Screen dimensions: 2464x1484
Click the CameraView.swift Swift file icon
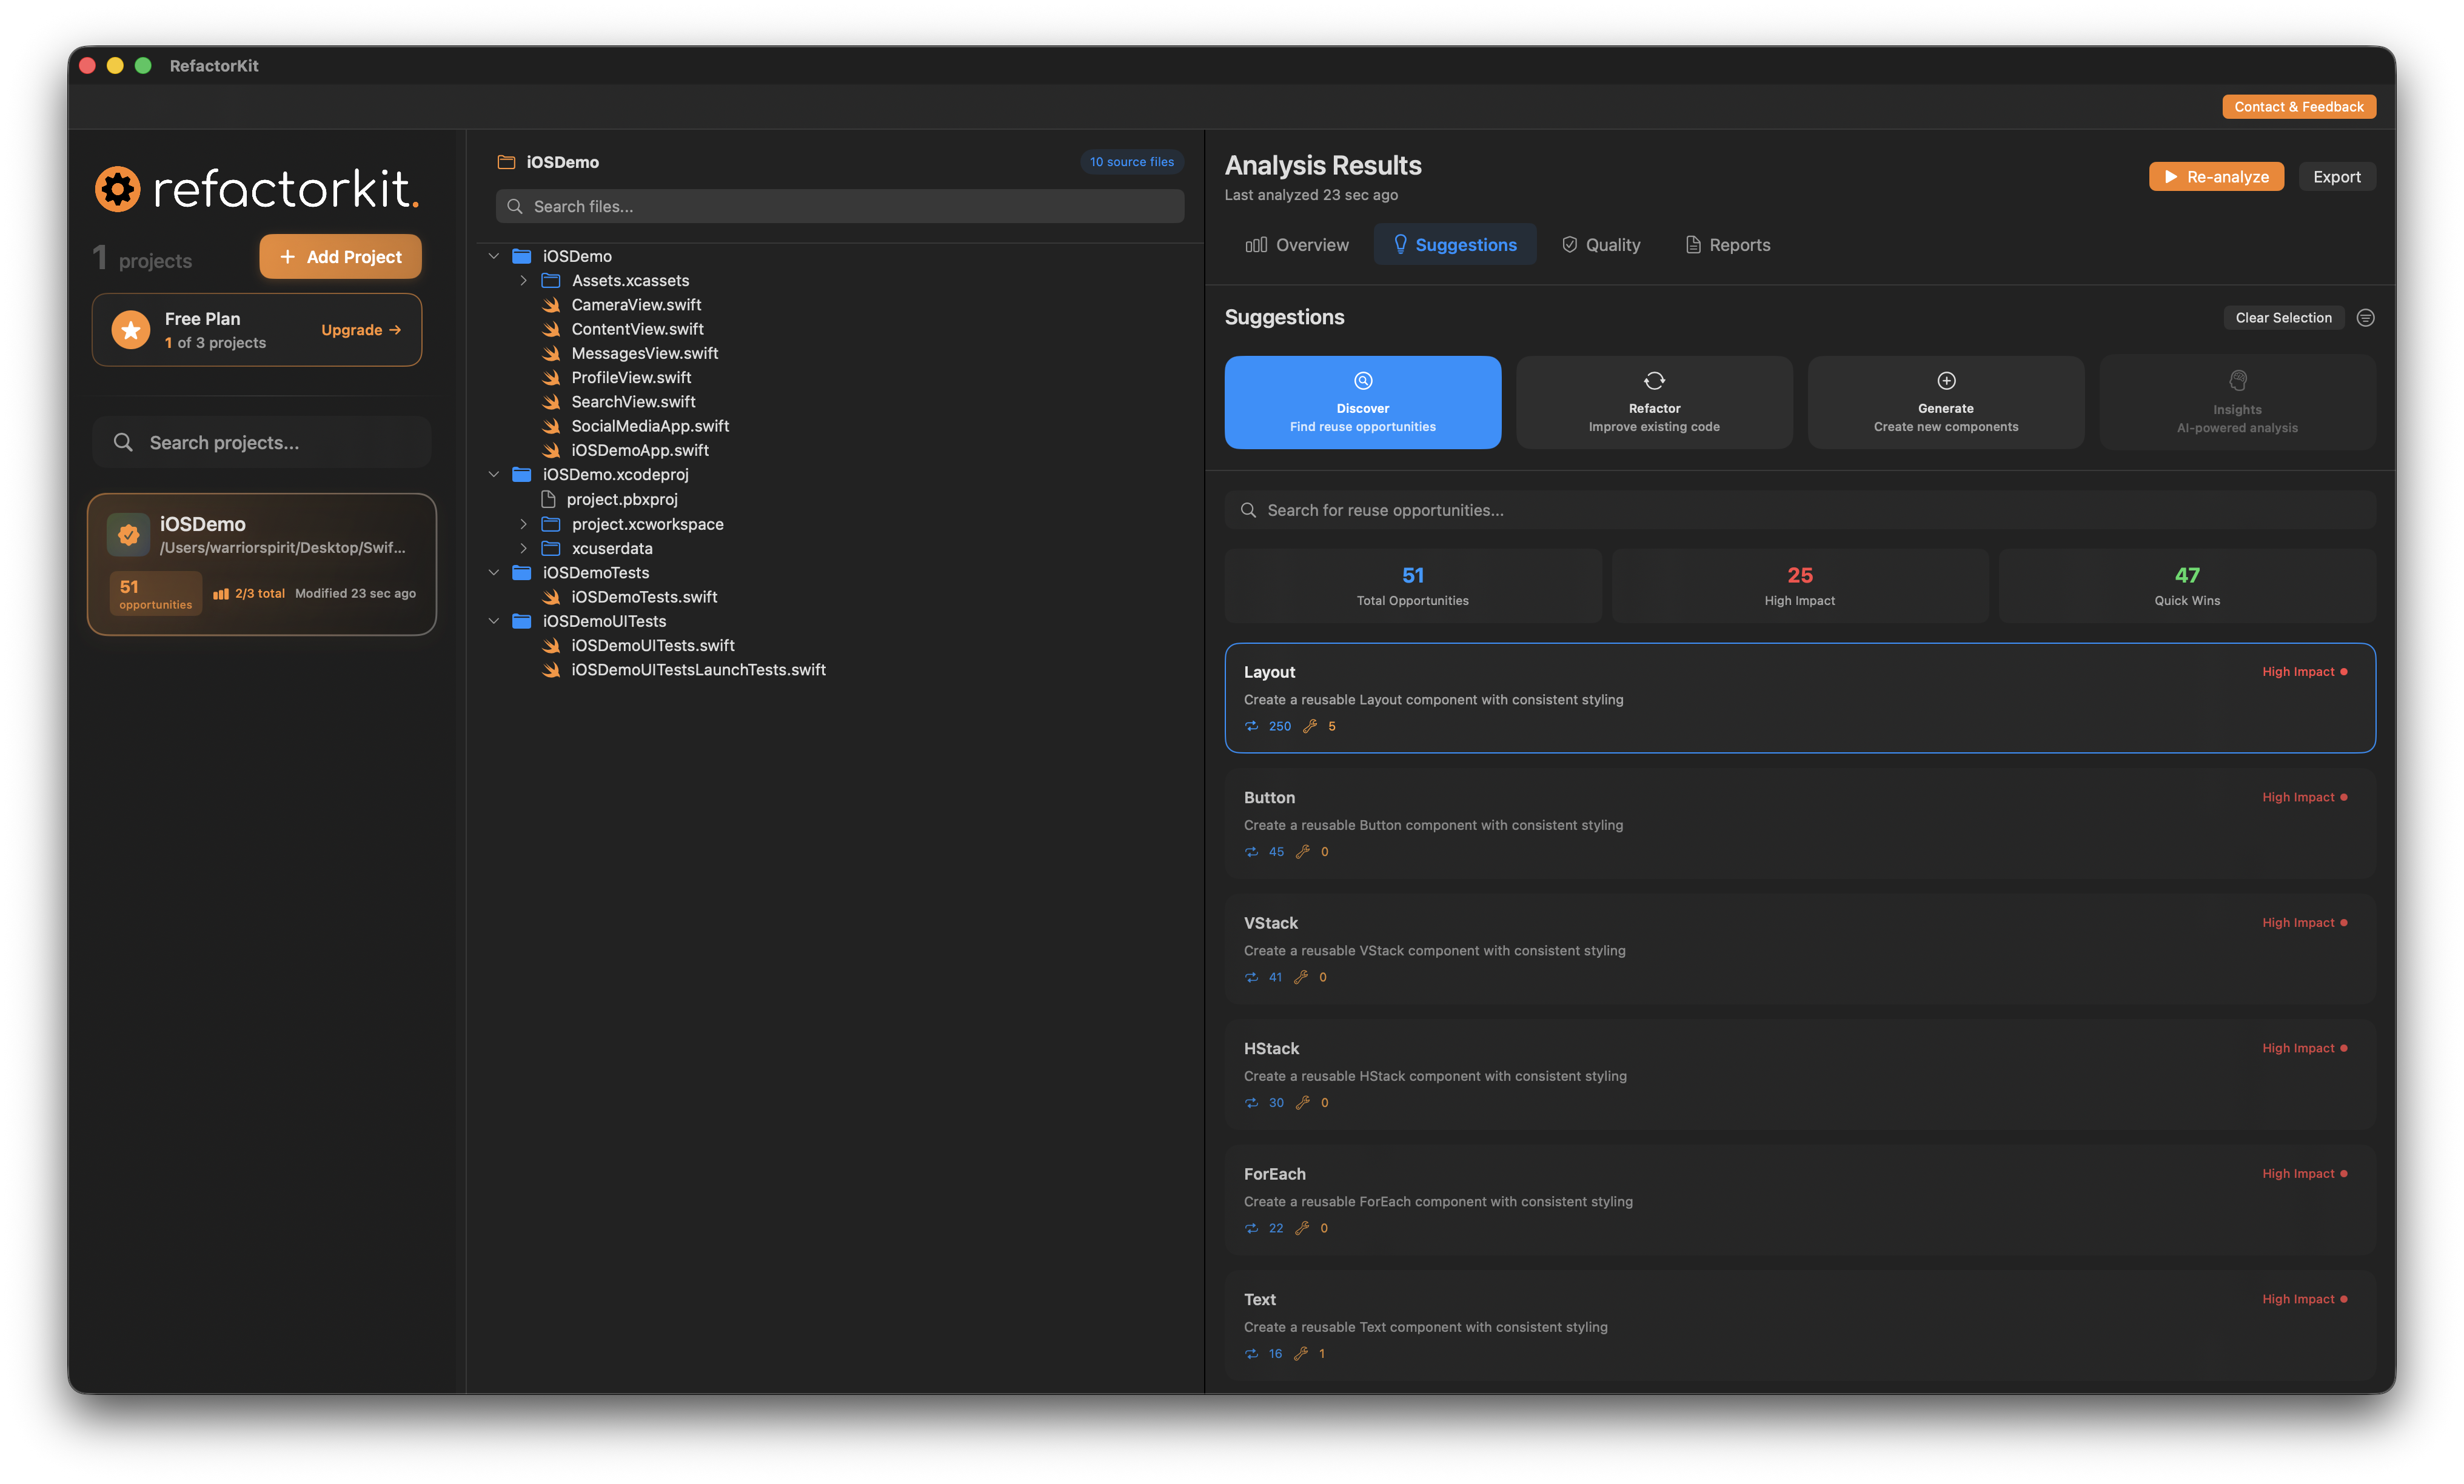pyautogui.click(x=551, y=305)
